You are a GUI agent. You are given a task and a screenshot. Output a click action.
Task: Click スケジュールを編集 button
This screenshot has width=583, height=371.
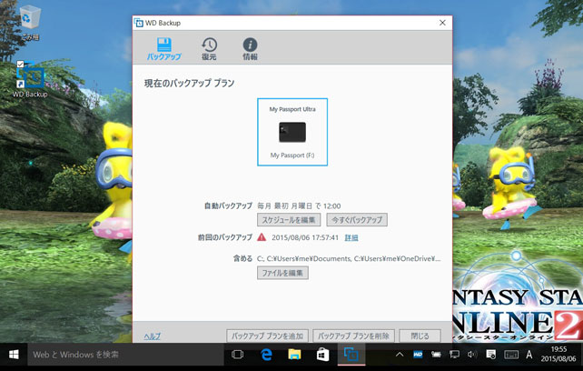tap(289, 220)
